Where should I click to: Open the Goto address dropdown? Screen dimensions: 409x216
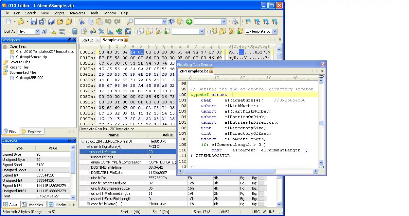coord(223,22)
